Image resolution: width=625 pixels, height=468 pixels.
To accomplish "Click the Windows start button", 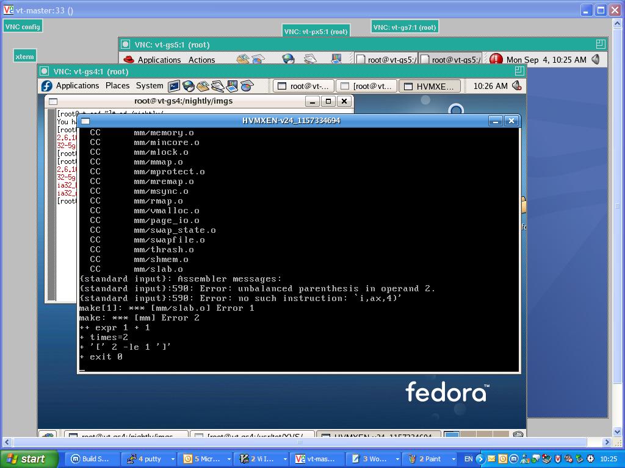I will [x=29, y=459].
